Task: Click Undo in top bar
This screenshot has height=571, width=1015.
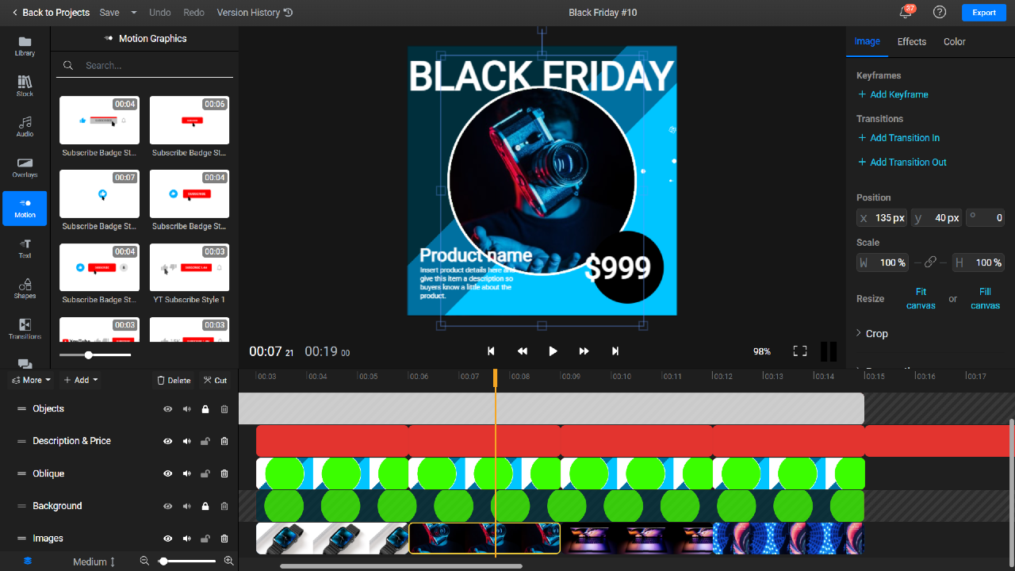Action: click(x=159, y=13)
